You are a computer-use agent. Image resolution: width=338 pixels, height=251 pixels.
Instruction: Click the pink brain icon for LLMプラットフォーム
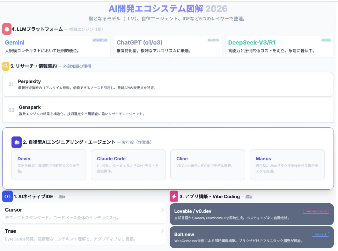point(7,29)
